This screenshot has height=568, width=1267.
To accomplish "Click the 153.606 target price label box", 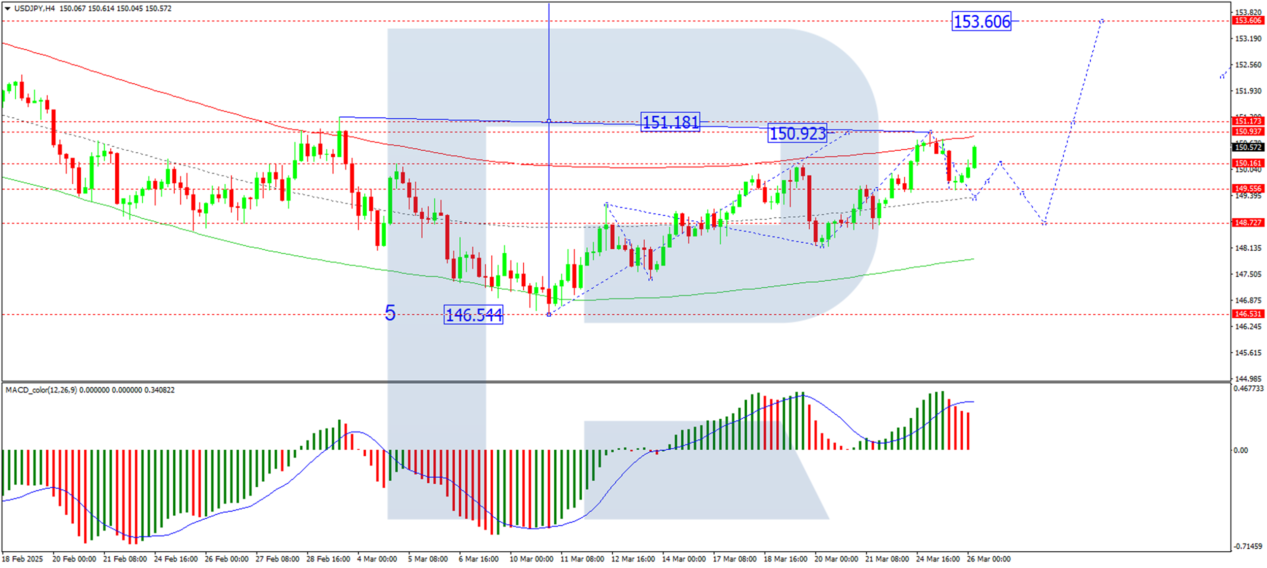I will click(981, 21).
